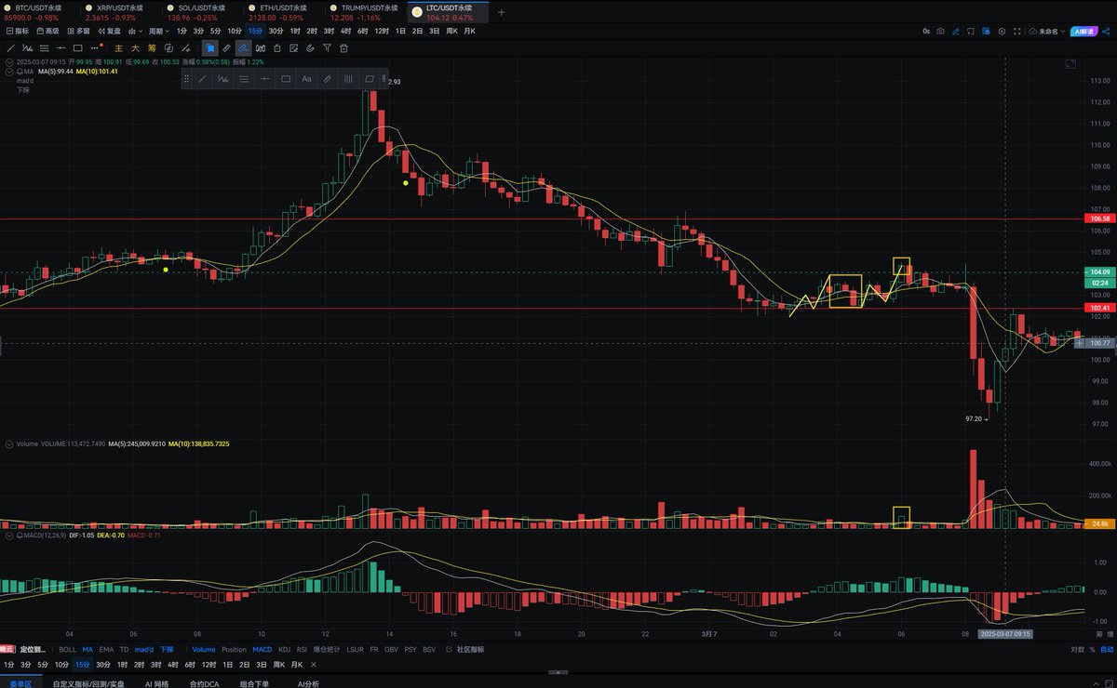
Task: Toggle the blue bookmark drawing mode icon
Action: click(x=210, y=47)
